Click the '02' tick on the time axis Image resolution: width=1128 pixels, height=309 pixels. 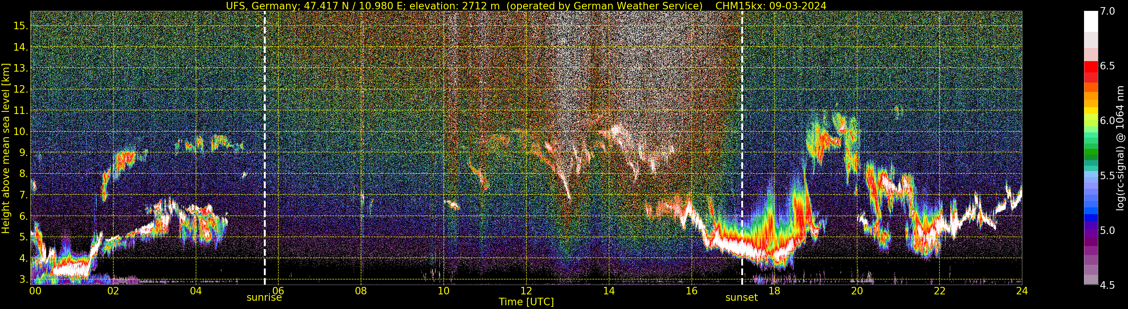tap(113, 291)
